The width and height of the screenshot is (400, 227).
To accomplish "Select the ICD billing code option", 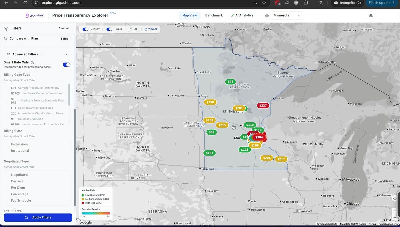I will click(x=8, y=113).
